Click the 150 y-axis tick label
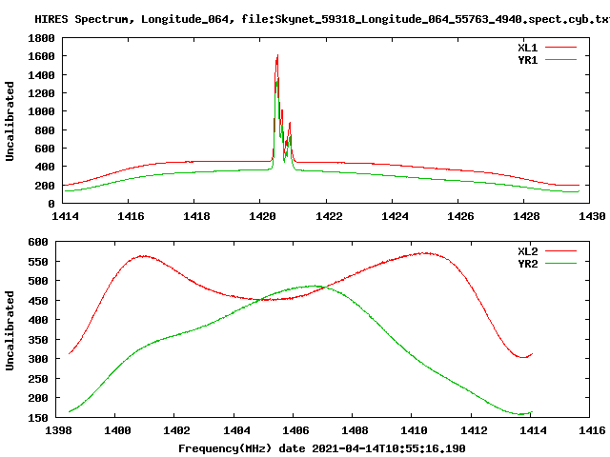Screen dimensions: 610x457 pyautogui.click(x=38, y=418)
